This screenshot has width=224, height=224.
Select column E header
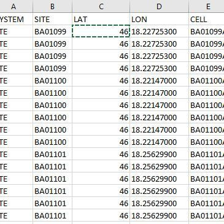(x=206, y=6)
